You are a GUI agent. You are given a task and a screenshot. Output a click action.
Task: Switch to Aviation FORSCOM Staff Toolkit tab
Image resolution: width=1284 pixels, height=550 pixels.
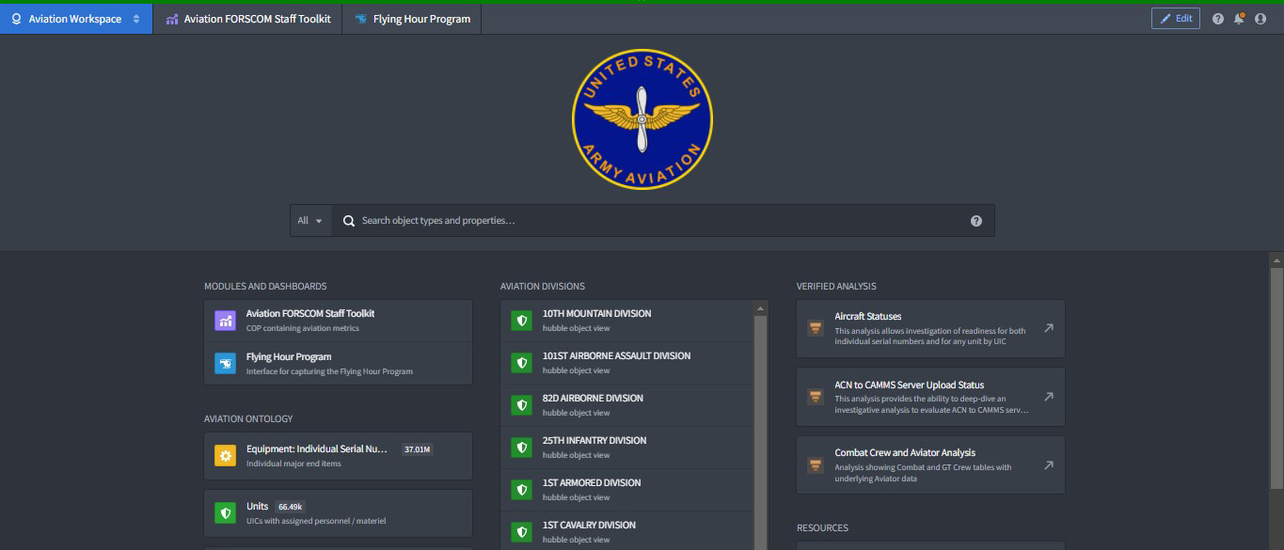click(247, 19)
